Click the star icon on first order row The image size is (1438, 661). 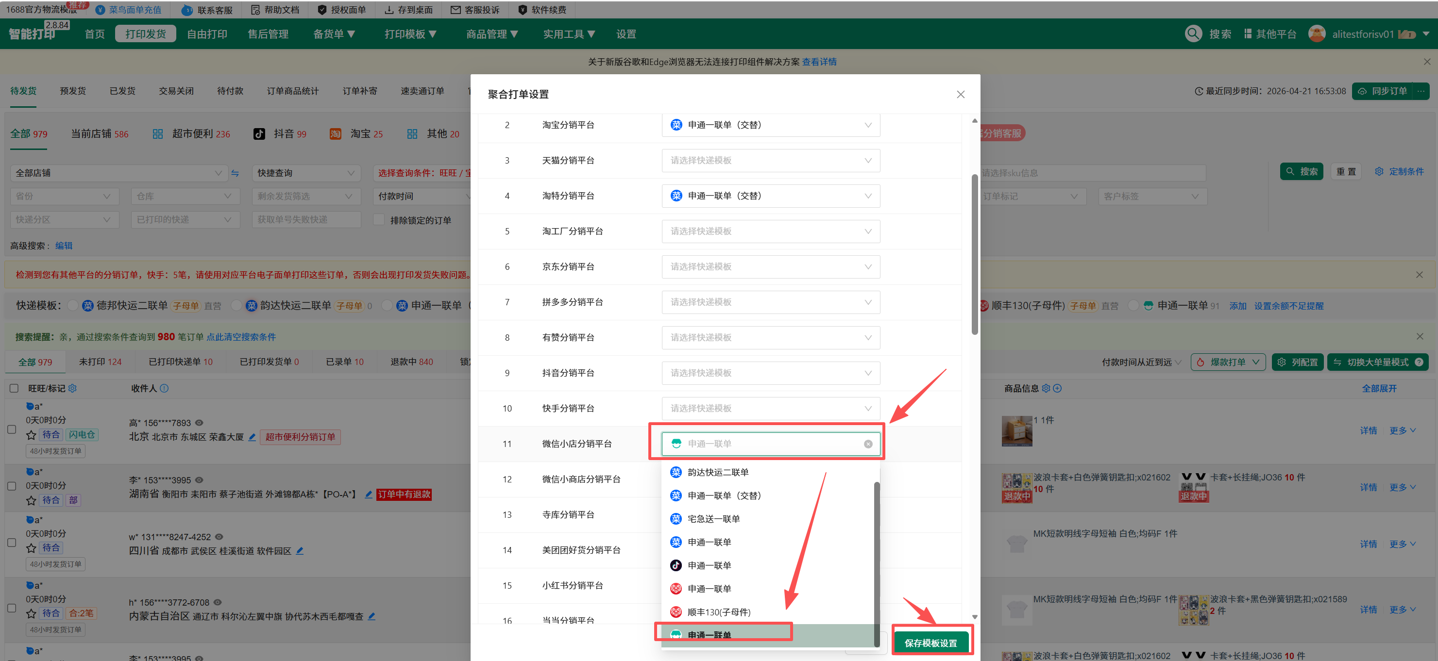[31, 435]
